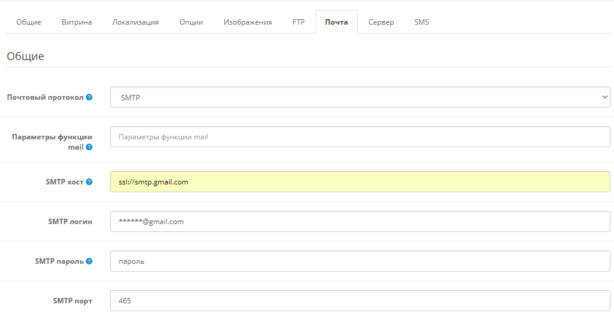Screen dimensions: 614x319
Task: Open the Витрина tab
Action: [77, 22]
